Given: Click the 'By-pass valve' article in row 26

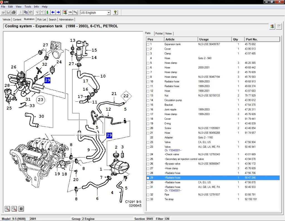Looking at the screenshot, I should (x=173, y=164).
